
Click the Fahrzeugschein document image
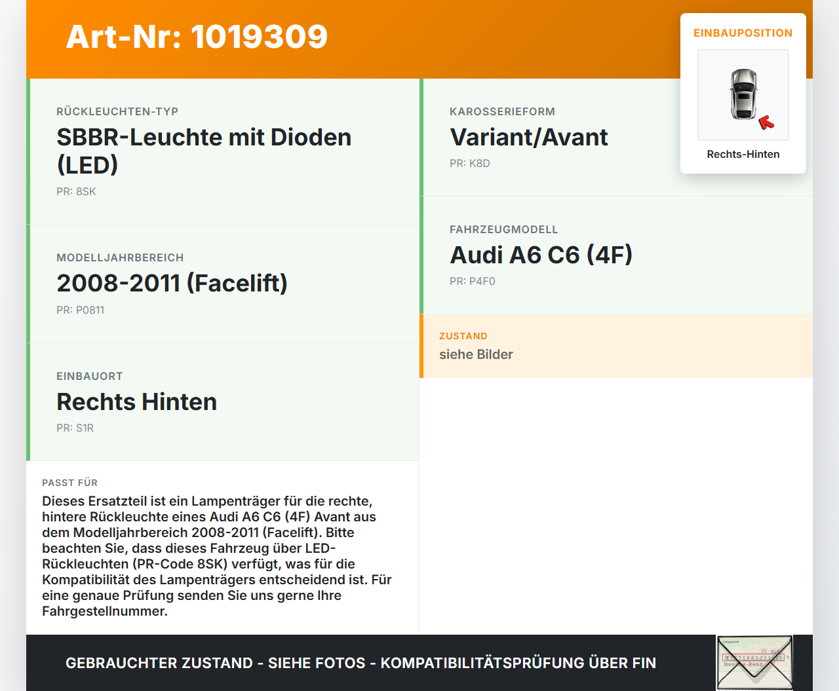(754, 662)
